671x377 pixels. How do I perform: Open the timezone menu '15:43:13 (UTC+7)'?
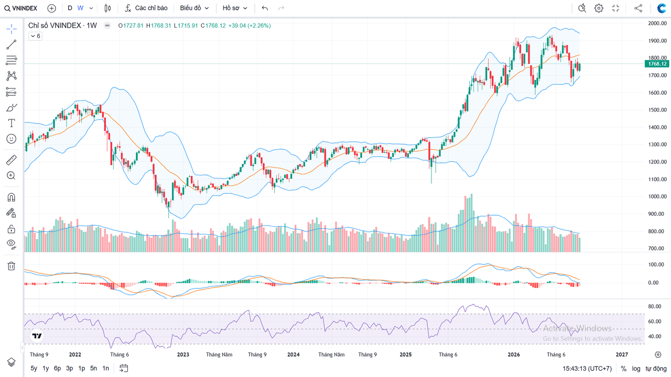587,369
